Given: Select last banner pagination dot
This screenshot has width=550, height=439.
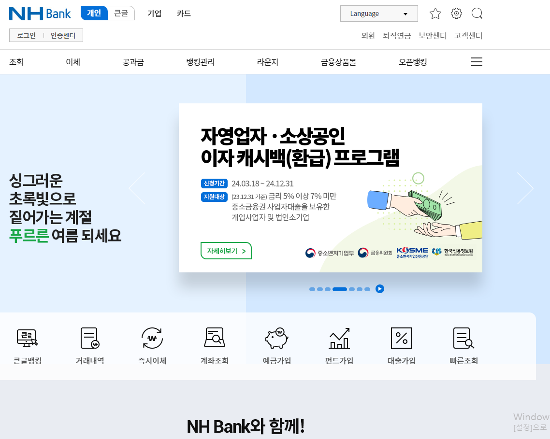Looking at the screenshot, I should pyautogui.click(x=367, y=289).
